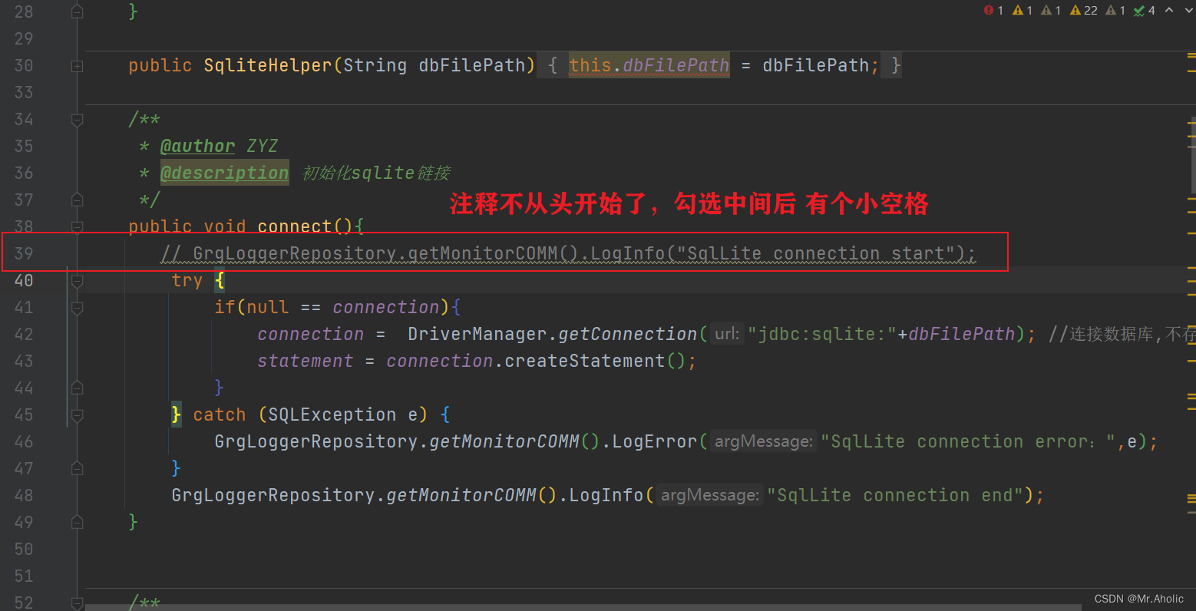The image size is (1196, 611).
Task: Click the '@author' Javadoc tag
Action: [197, 146]
